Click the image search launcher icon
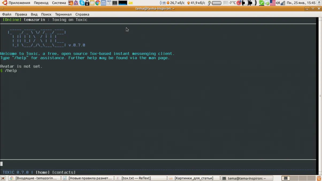322x181 pixels. pyautogui.click(x=71, y=3)
